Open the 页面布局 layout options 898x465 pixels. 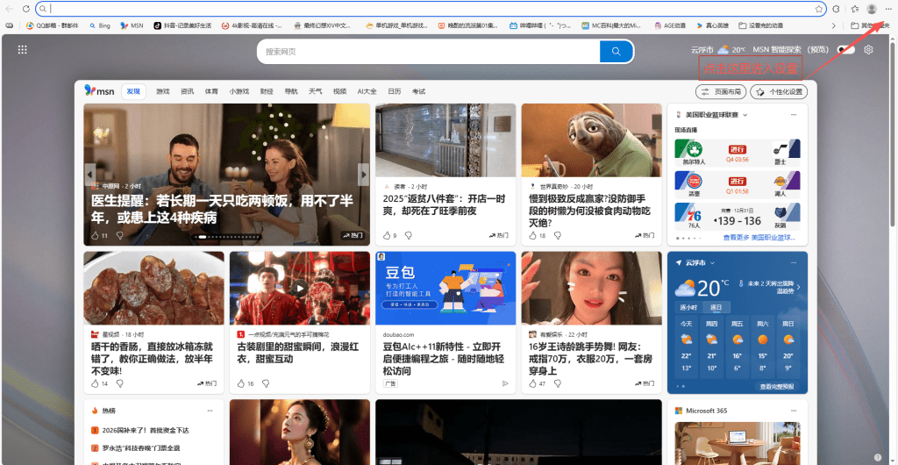(720, 91)
